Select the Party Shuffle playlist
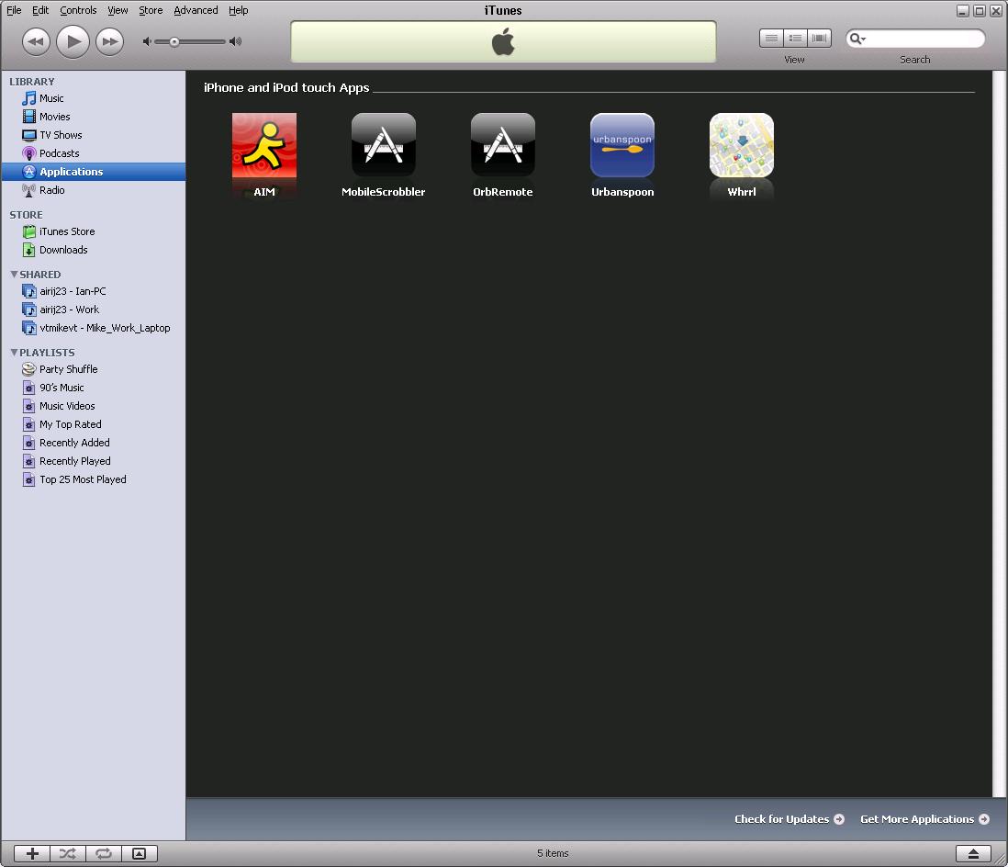The width and height of the screenshot is (1008, 867). 94,369
